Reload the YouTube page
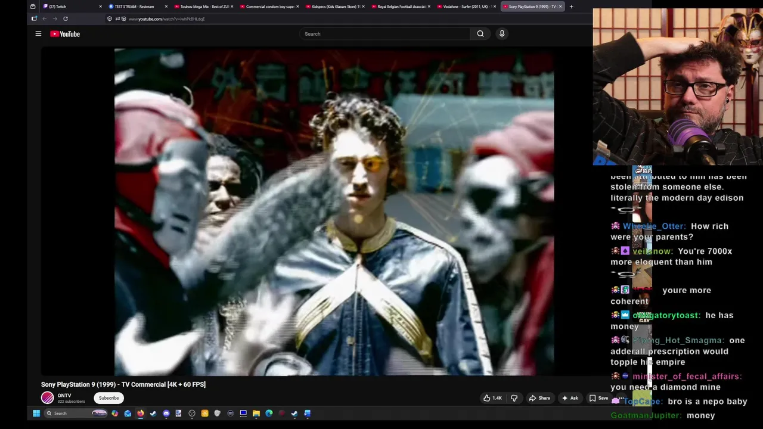 (x=66, y=19)
